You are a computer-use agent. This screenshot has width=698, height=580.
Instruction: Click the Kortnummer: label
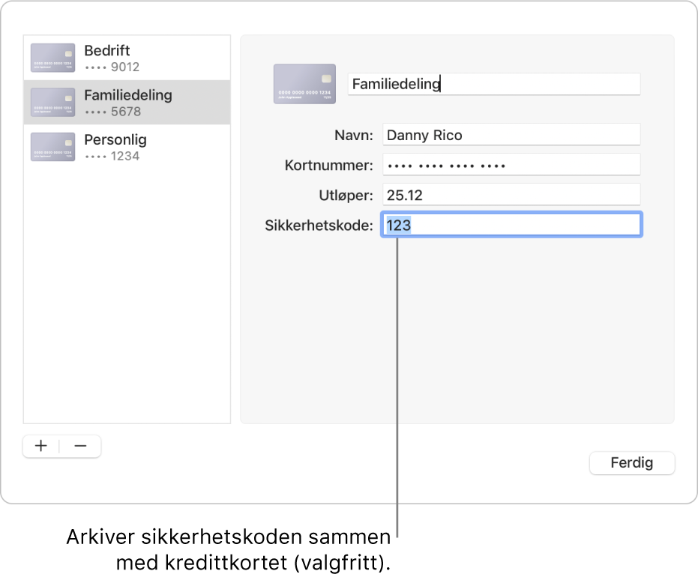pyautogui.click(x=329, y=166)
